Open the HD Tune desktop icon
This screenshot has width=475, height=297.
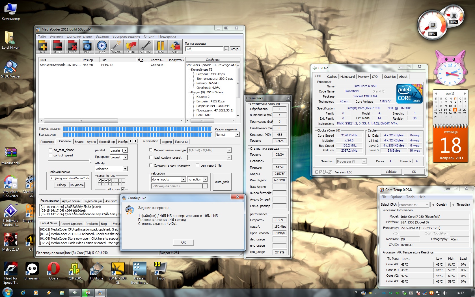[97, 271]
